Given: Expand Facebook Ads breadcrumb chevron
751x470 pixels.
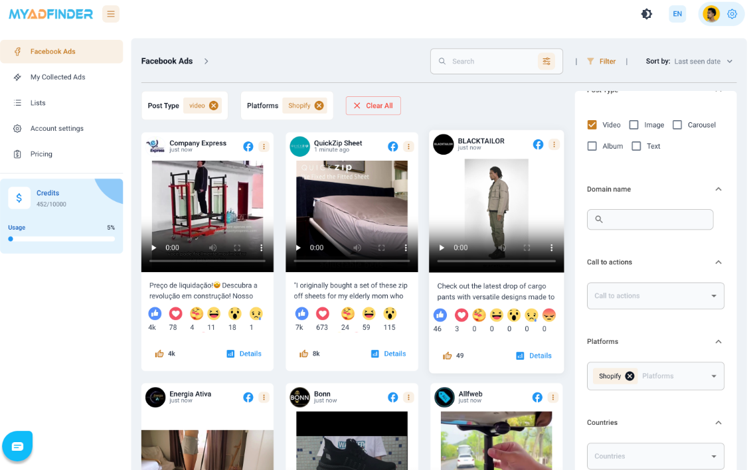Looking at the screenshot, I should point(206,61).
